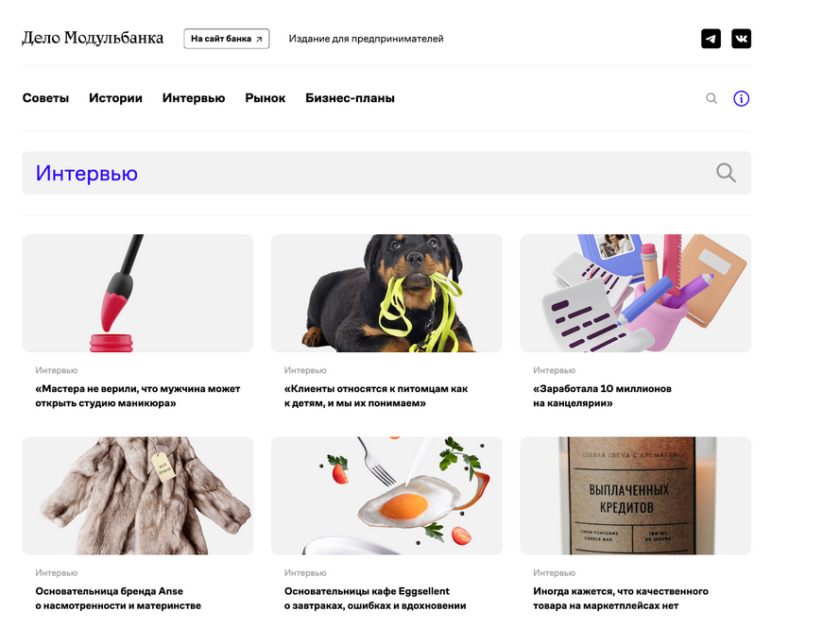Screen dimensions: 840x628
Task: Open the Истории section
Action: click(115, 98)
